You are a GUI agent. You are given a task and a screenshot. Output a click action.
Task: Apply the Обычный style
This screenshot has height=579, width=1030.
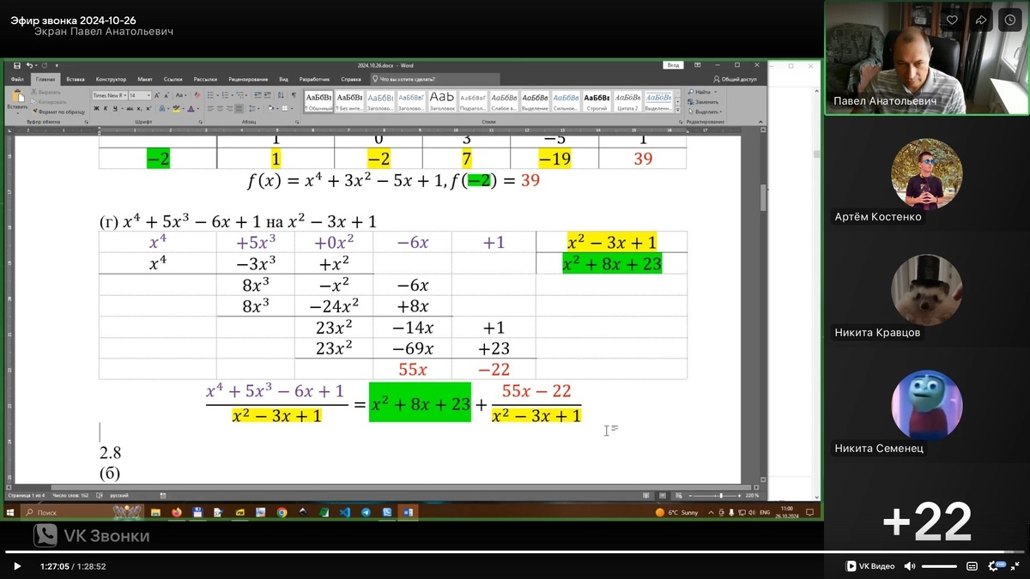point(318,102)
